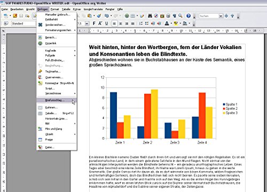Click the Hyperlink globe toolbar icon
Viewport: 267px width, 192px height.
click(x=127, y=16)
